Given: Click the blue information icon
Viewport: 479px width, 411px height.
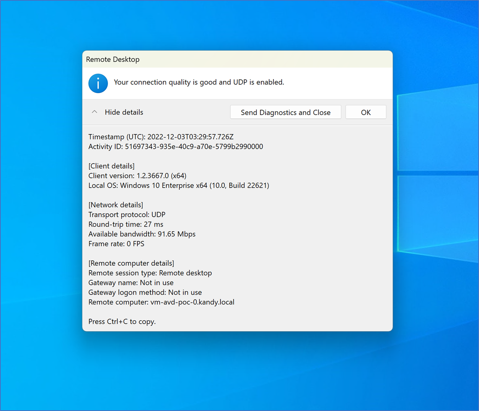Looking at the screenshot, I should [98, 83].
